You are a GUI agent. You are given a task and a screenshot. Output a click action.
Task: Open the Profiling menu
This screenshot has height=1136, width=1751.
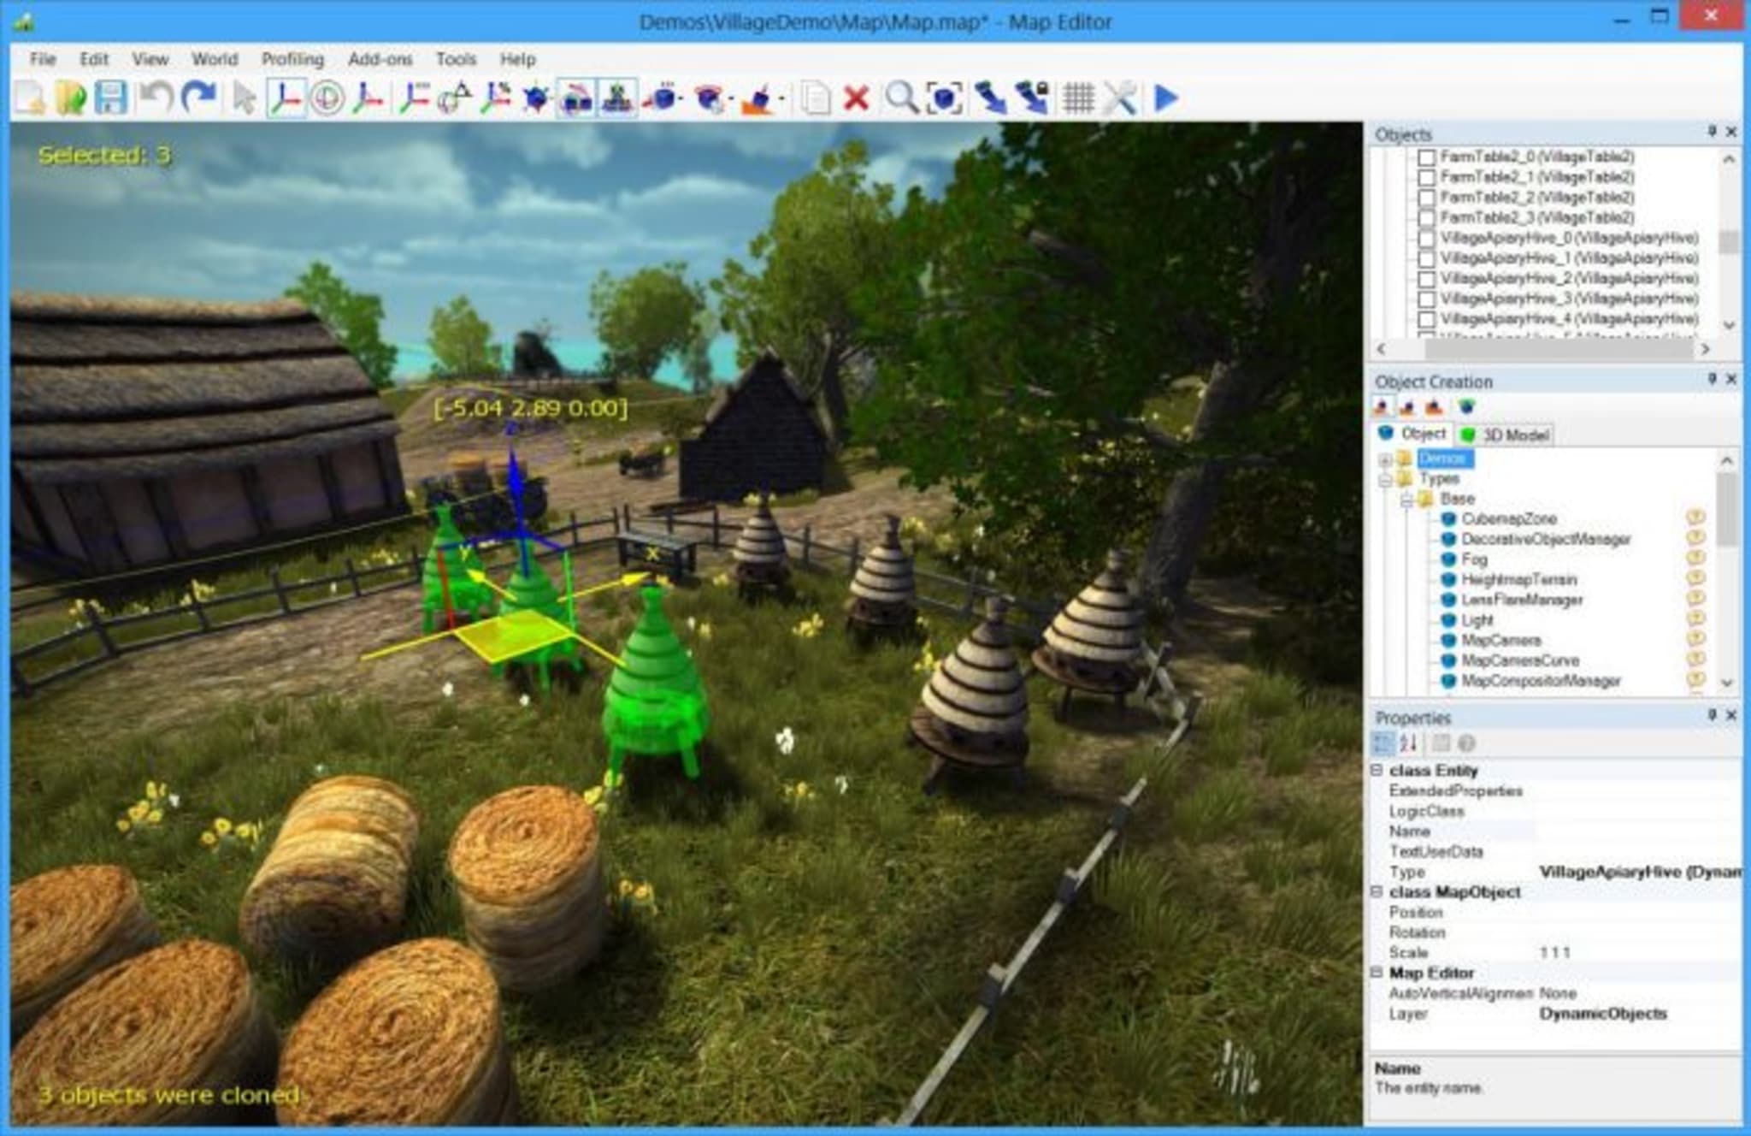tap(293, 59)
